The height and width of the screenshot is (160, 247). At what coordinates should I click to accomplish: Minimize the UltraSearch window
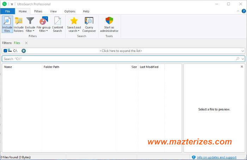click(x=217, y=4)
